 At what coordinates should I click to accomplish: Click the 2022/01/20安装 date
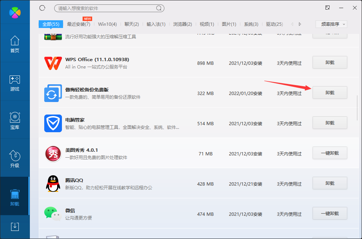click(x=246, y=94)
